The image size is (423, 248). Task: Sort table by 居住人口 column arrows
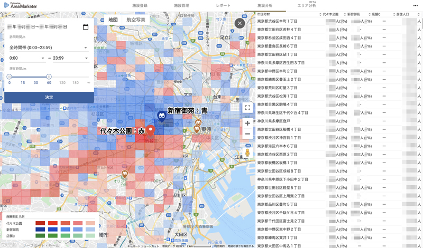tap(418, 14)
